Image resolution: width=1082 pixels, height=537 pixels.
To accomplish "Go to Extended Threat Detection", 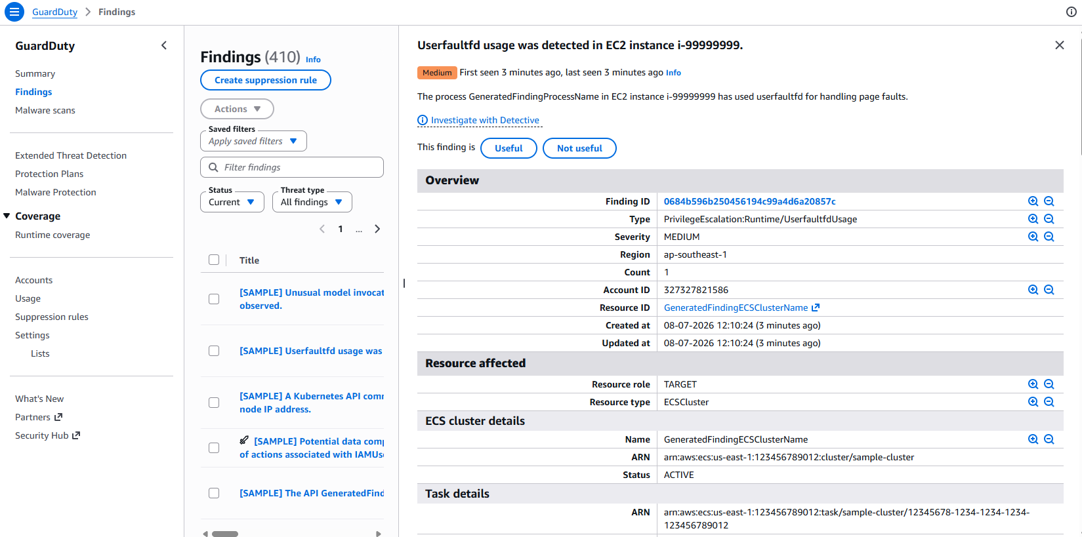I will (x=71, y=155).
